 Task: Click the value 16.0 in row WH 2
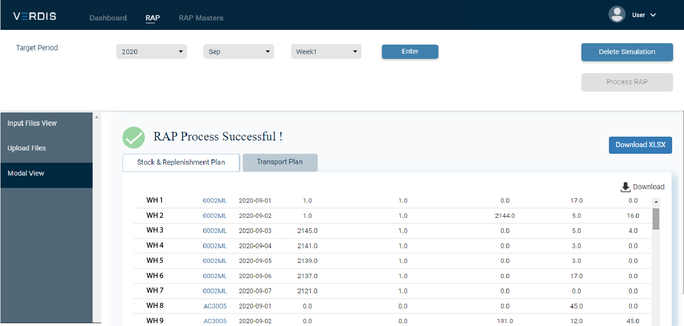click(x=633, y=216)
